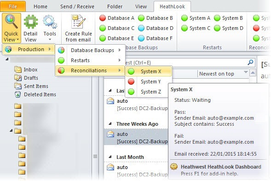The width and height of the screenshot is (271, 181).
Task: Click the search magnifier icon
Action: (x=250, y=63)
